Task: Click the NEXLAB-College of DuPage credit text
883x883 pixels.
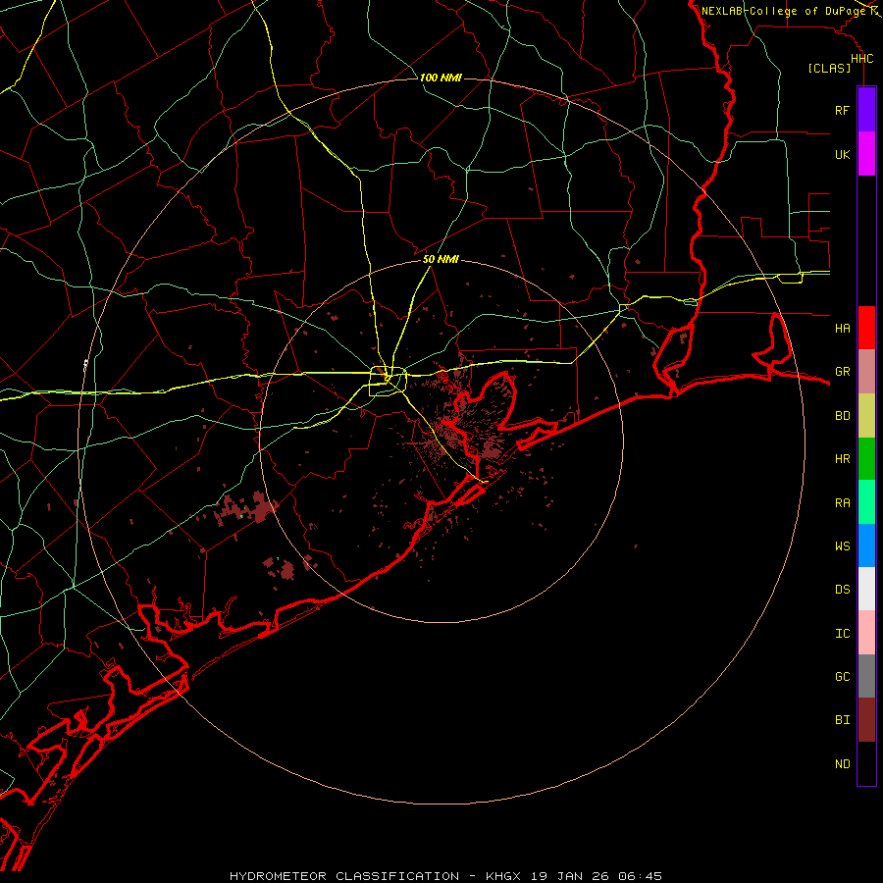Action: pyautogui.click(x=783, y=11)
